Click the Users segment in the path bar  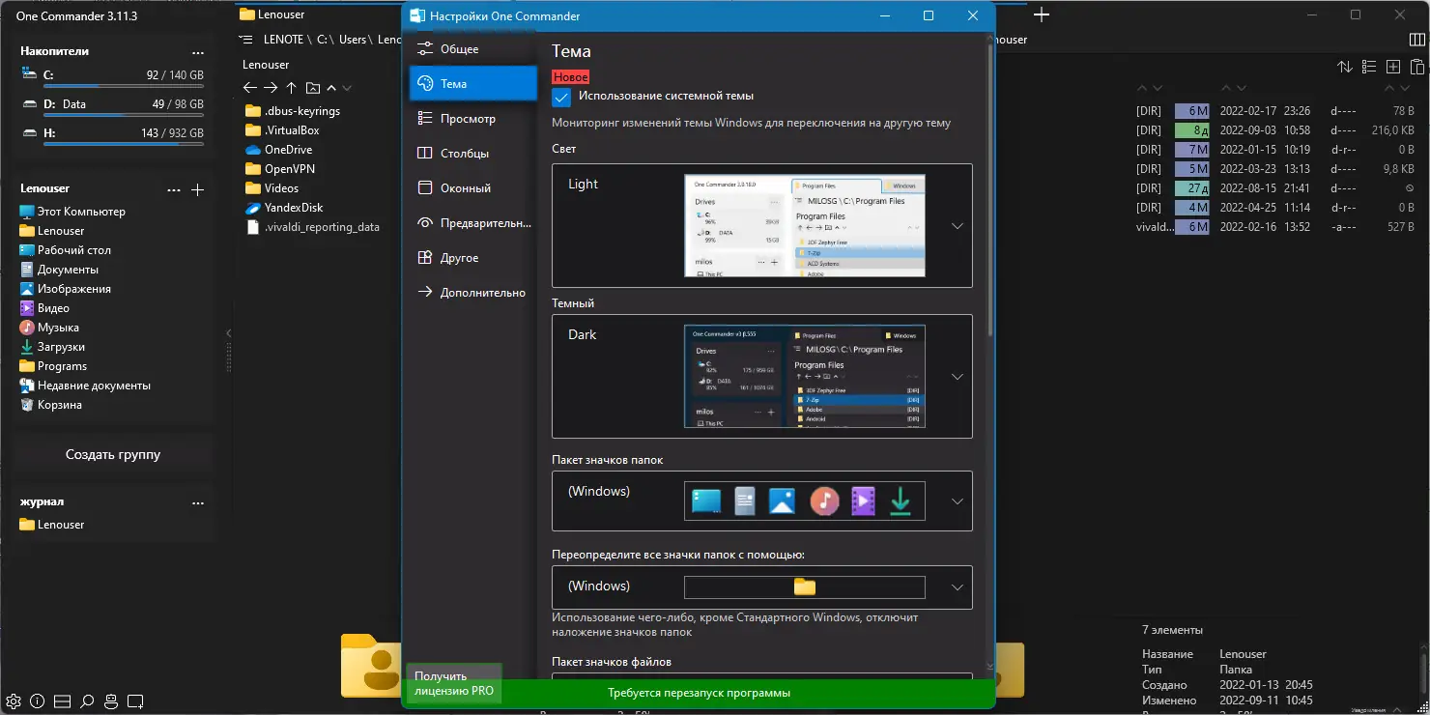[x=353, y=41]
